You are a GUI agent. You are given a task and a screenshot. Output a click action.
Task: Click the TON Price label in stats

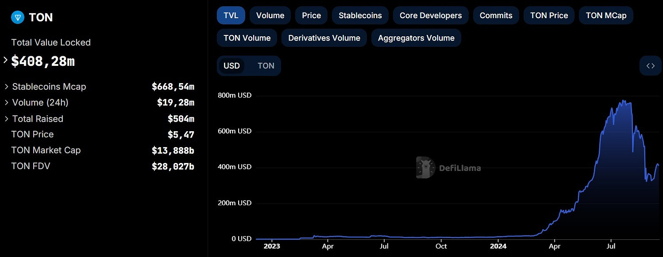[32, 134]
